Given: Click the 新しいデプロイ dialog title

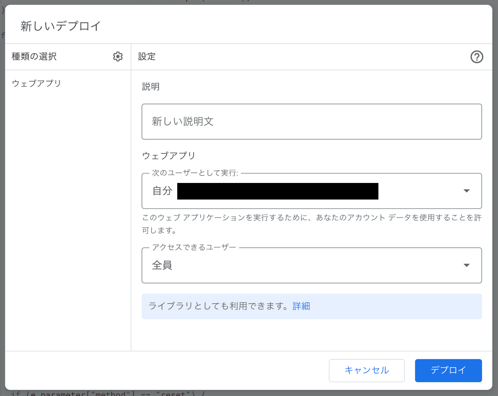Looking at the screenshot, I should [x=60, y=26].
